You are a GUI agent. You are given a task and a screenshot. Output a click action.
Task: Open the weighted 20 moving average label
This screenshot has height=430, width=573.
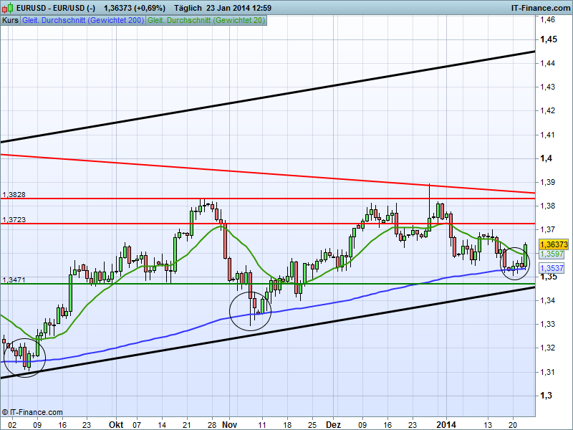pyautogui.click(x=206, y=21)
